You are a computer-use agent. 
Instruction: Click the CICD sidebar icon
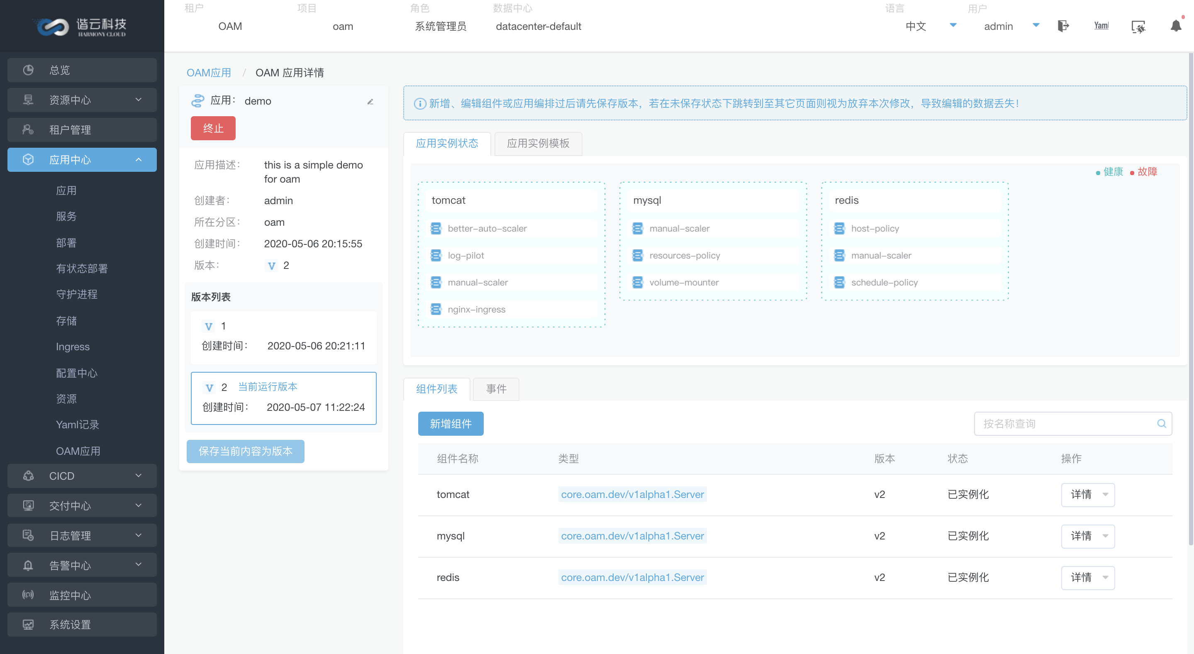pyautogui.click(x=28, y=475)
